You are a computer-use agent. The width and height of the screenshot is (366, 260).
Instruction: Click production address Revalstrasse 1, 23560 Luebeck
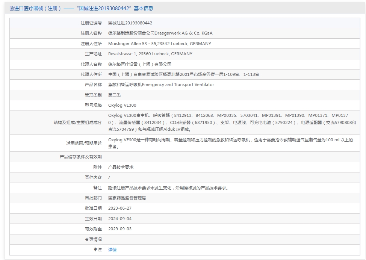(150, 54)
